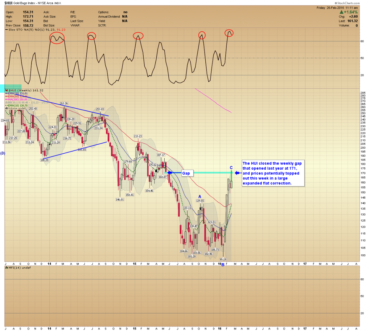Click the 99.19 low price label
This screenshot has height=331, width=370.
pyautogui.click(x=223, y=260)
